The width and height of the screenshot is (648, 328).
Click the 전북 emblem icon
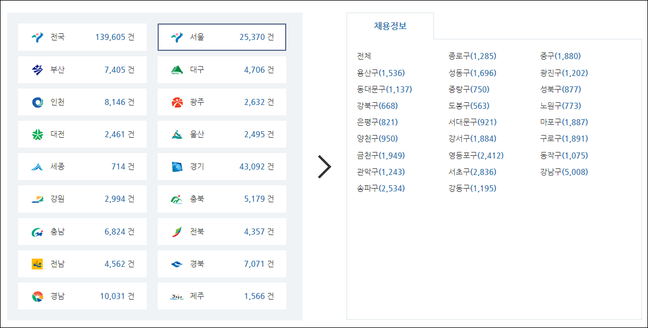pos(177,232)
